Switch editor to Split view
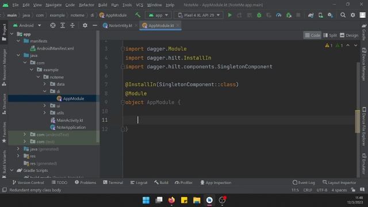The height and width of the screenshot is (207, 368). (329, 35)
